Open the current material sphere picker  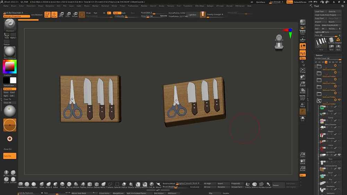(10, 52)
